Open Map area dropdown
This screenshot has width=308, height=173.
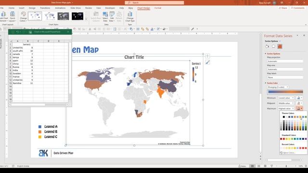(285, 69)
